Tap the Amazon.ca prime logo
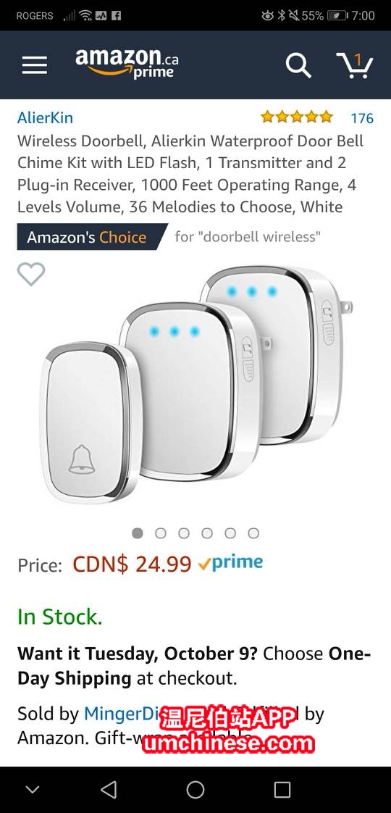The image size is (391, 813). [127, 63]
